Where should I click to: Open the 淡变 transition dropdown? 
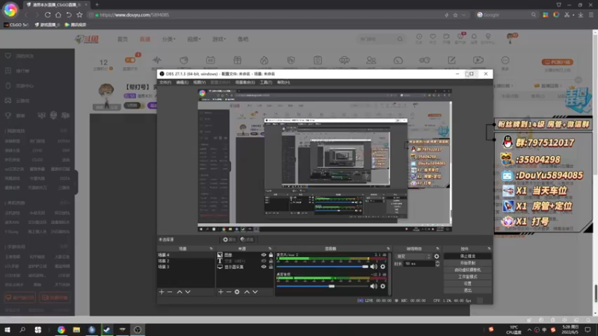414,256
